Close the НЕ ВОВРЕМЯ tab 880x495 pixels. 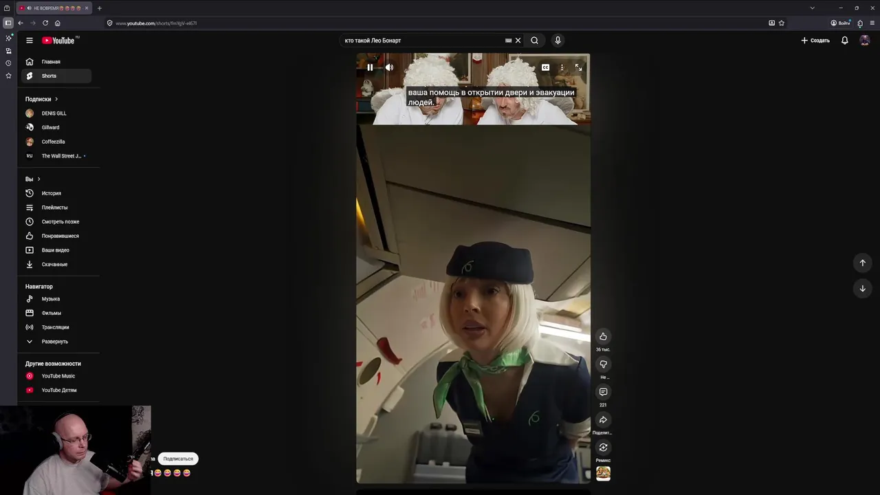(x=87, y=8)
